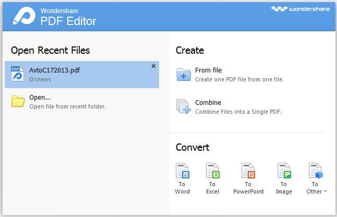
Task: Click the D:\news path text
Action: (40, 79)
